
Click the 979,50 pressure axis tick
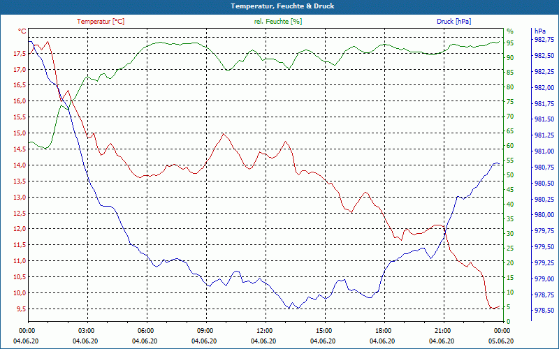coord(544,247)
